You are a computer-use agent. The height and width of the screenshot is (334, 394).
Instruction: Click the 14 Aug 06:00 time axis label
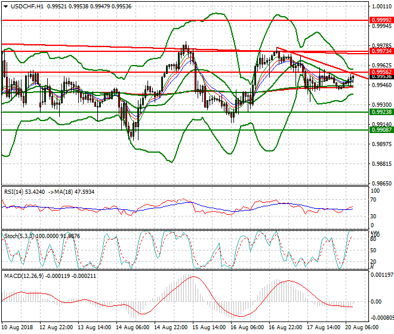[x=133, y=327]
